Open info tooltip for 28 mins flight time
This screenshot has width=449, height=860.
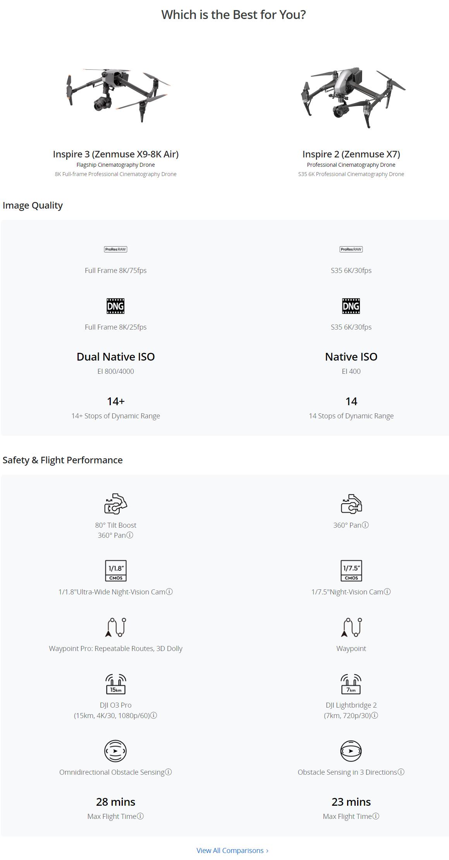tap(141, 816)
